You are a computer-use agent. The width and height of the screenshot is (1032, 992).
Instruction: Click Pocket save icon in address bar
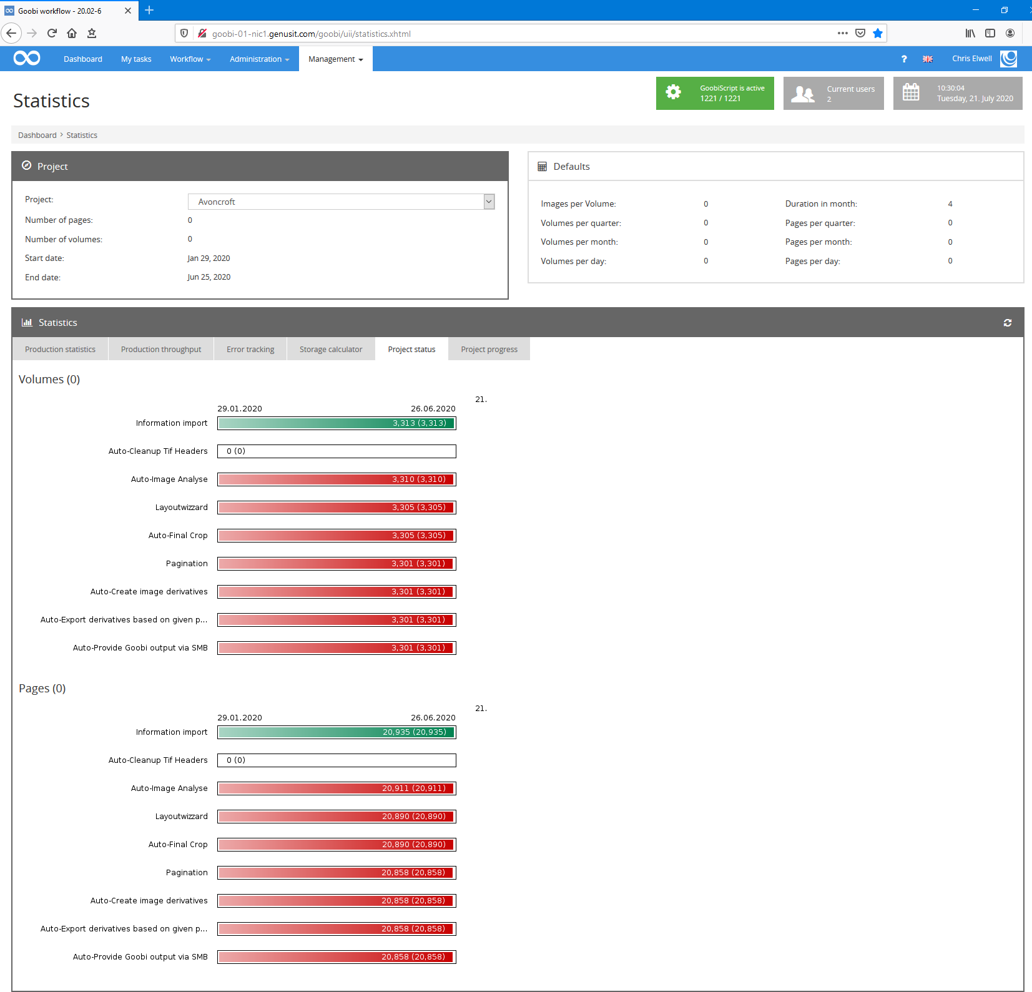coord(860,33)
